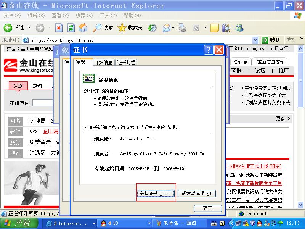Click the keyboard icon in system tray
305x229 pixels.
click(214, 224)
